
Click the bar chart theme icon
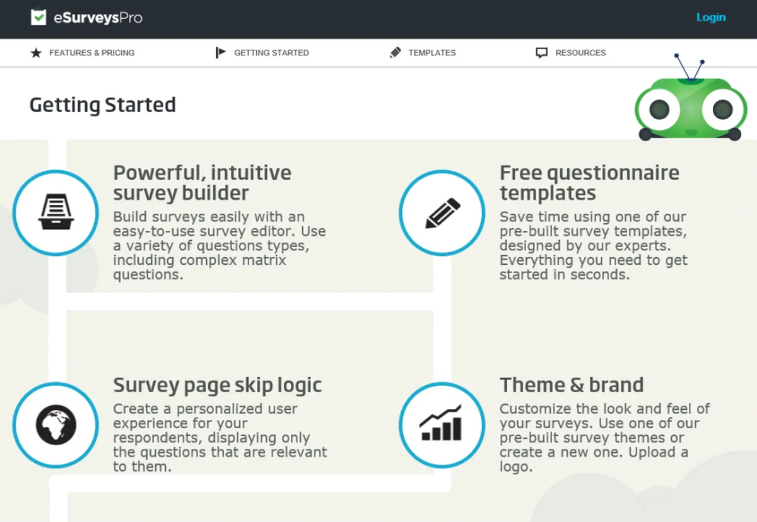442,424
